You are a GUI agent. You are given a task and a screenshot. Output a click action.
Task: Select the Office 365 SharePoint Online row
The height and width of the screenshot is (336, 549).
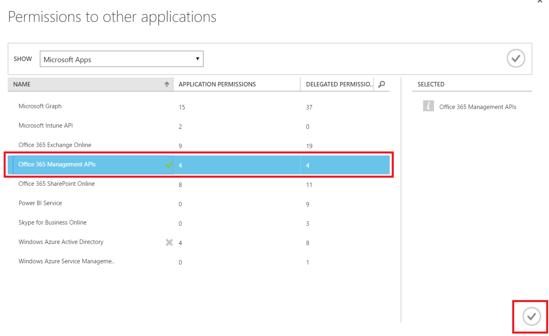click(x=198, y=184)
